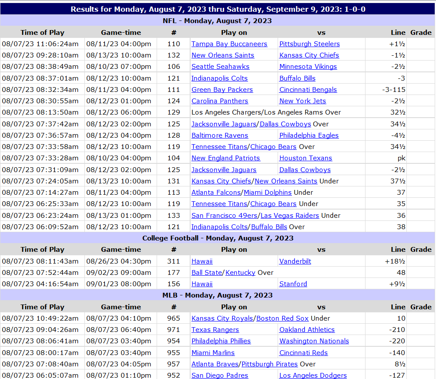436x379 pixels.
Task: Click the Pittsburgh Pirates link
Action: point(270,364)
